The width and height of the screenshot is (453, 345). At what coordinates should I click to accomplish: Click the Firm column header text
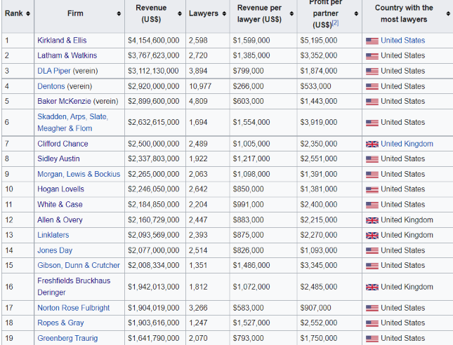click(75, 13)
